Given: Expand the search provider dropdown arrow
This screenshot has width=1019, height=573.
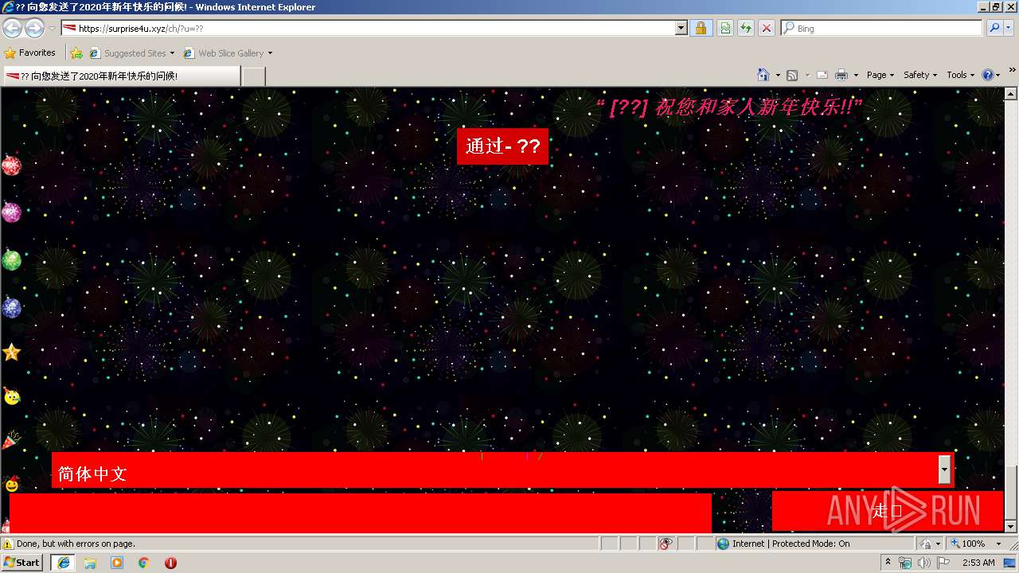Looking at the screenshot, I should pyautogui.click(x=1010, y=28).
